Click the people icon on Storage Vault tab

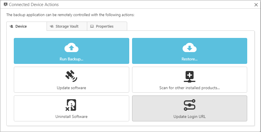[x=52, y=26]
